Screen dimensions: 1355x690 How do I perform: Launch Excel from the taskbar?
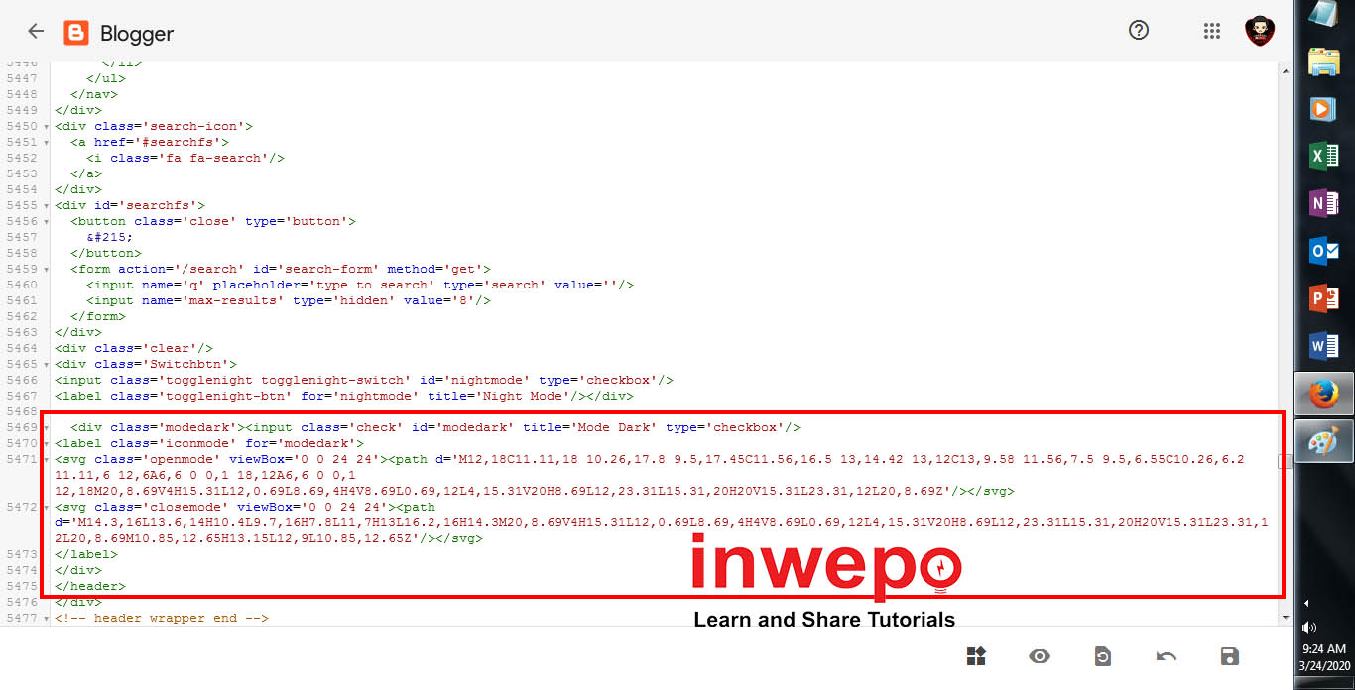tap(1324, 156)
